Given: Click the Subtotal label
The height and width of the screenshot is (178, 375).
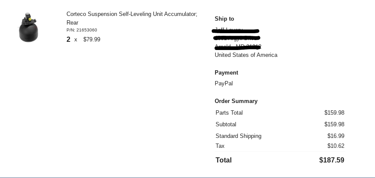Looking at the screenshot, I should (x=226, y=125).
